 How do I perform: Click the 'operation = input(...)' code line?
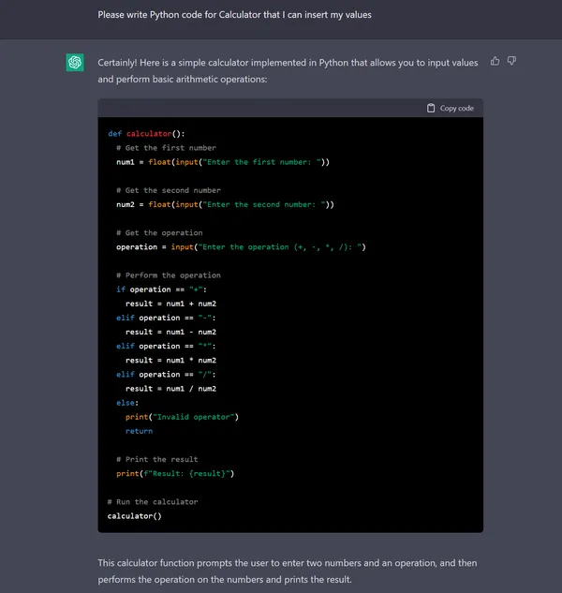(242, 247)
